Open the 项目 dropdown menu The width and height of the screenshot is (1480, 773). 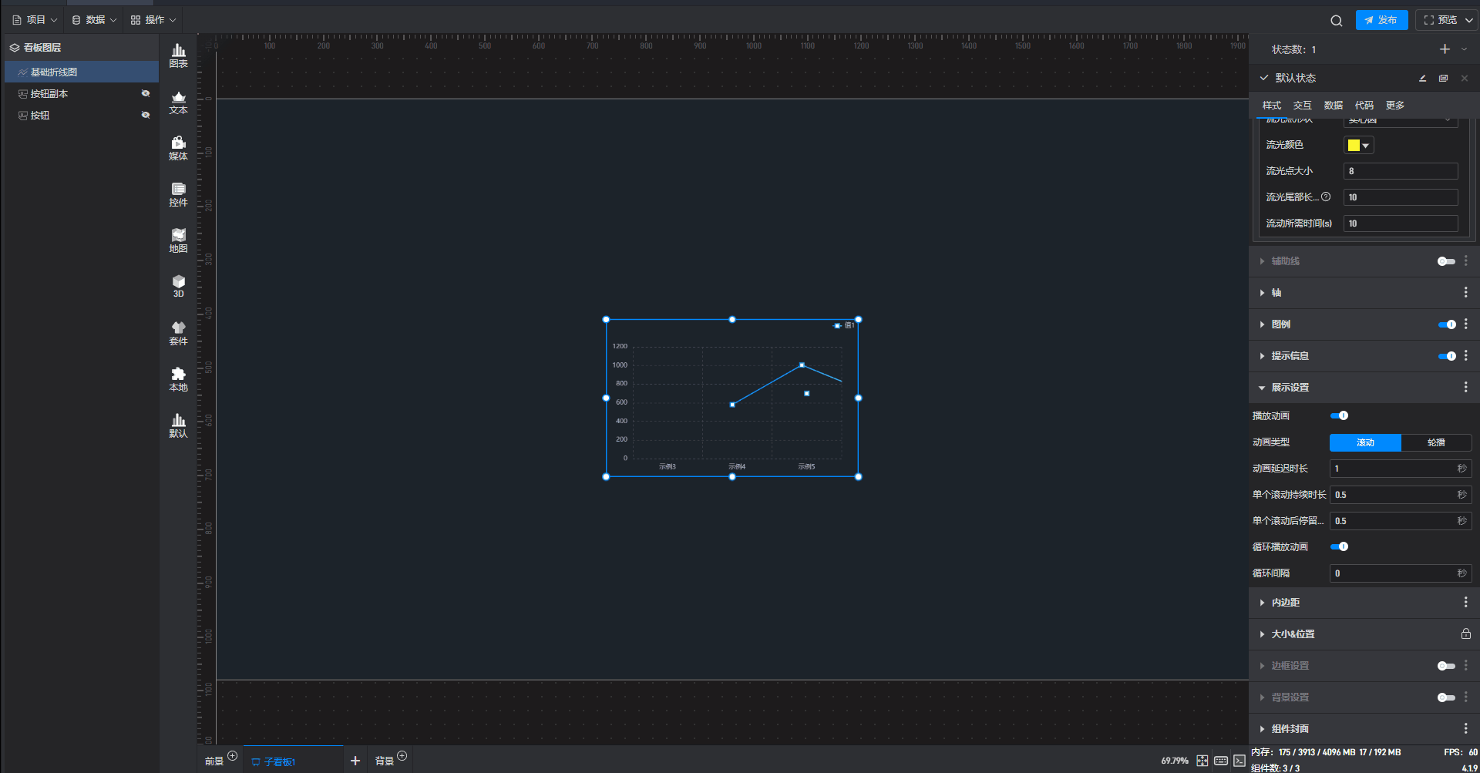pyautogui.click(x=35, y=20)
